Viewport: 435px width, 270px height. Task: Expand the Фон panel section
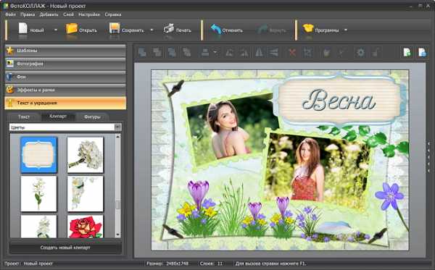click(x=65, y=77)
